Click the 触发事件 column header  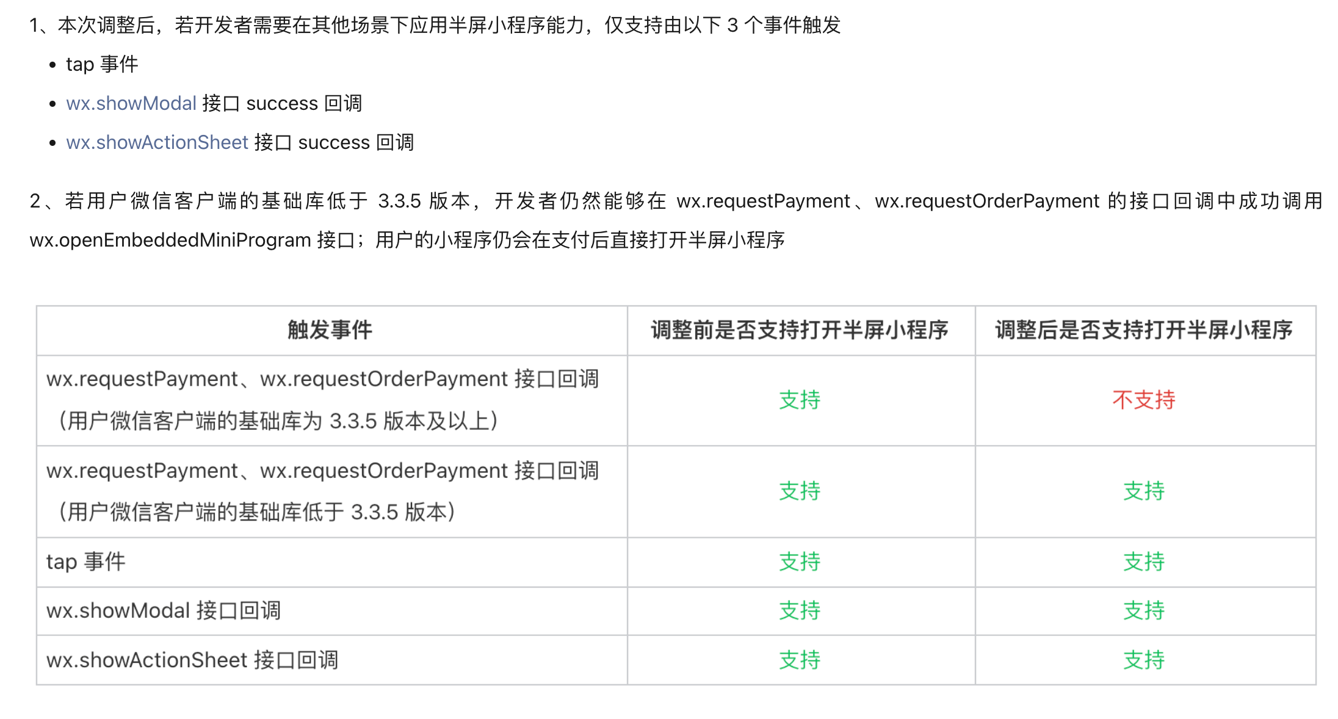click(330, 330)
